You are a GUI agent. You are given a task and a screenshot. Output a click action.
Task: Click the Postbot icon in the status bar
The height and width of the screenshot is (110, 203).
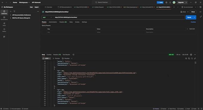pyautogui.click(x=156, y=109)
